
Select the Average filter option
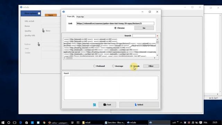(x=118, y=66)
